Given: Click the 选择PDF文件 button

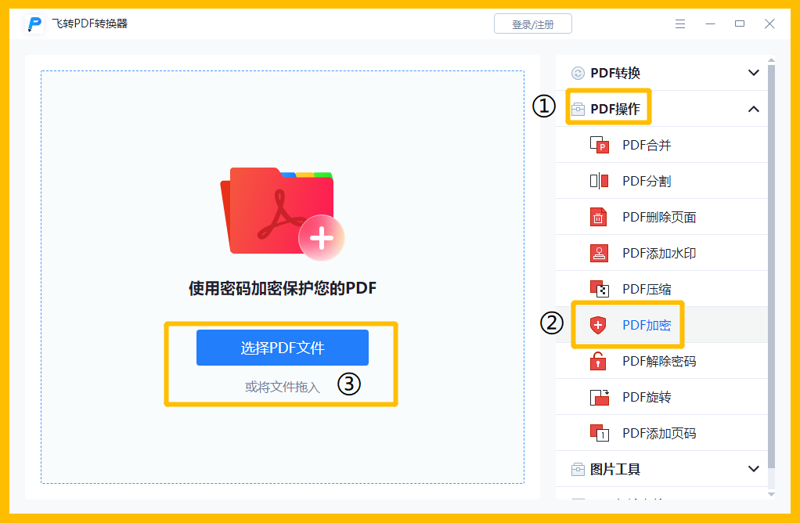Looking at the screenshot, I should click(x=282, y=348).
